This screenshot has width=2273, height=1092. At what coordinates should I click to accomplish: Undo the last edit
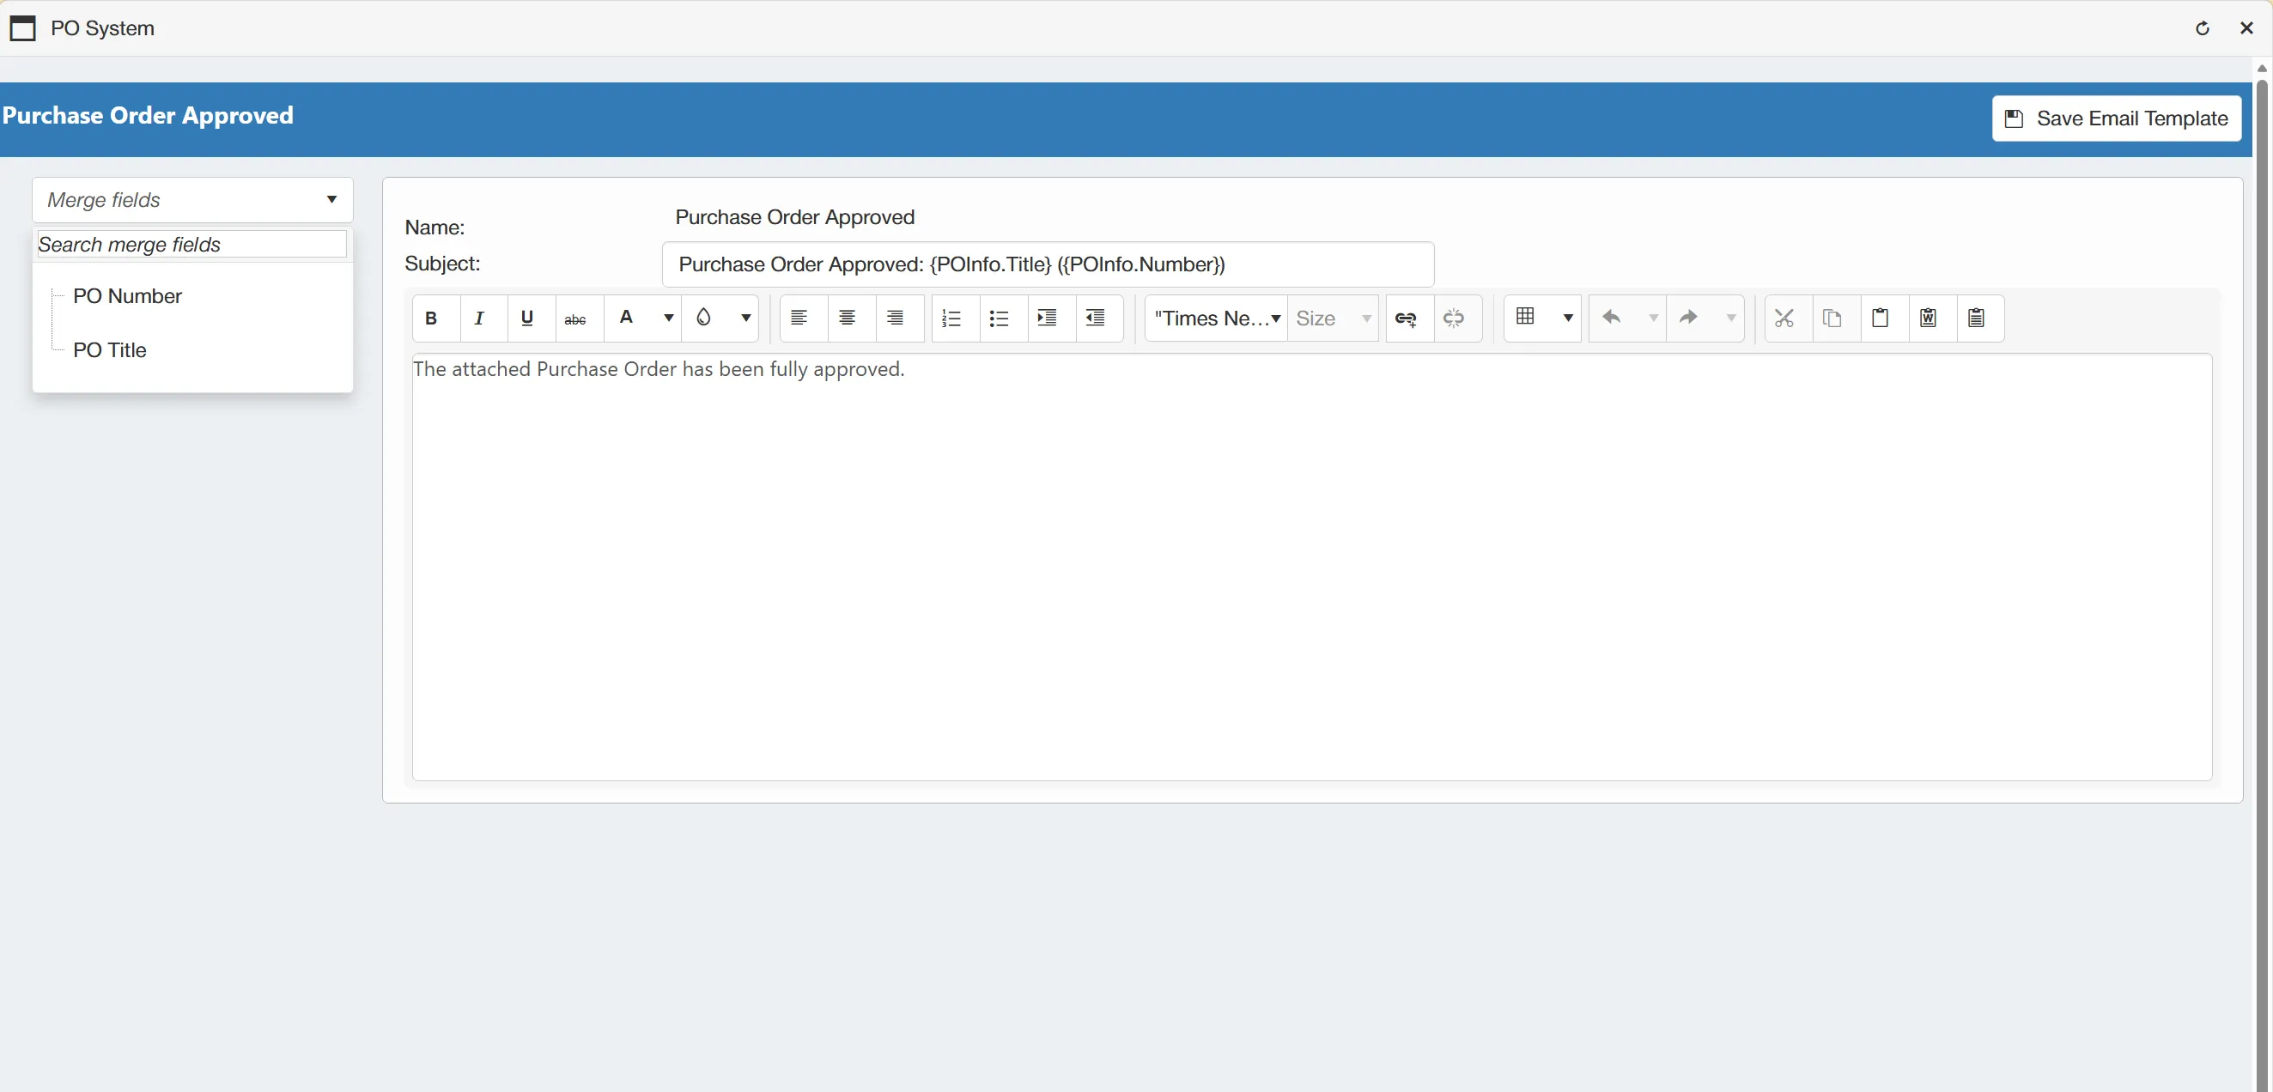coord(1612,318)
